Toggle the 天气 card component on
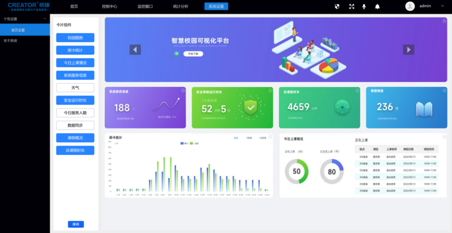This screenshot has height=233, width=452. [75, 88]
